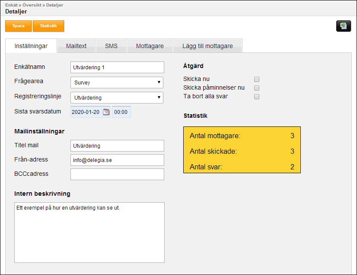Select the Inställningar tab

point(31,46)
